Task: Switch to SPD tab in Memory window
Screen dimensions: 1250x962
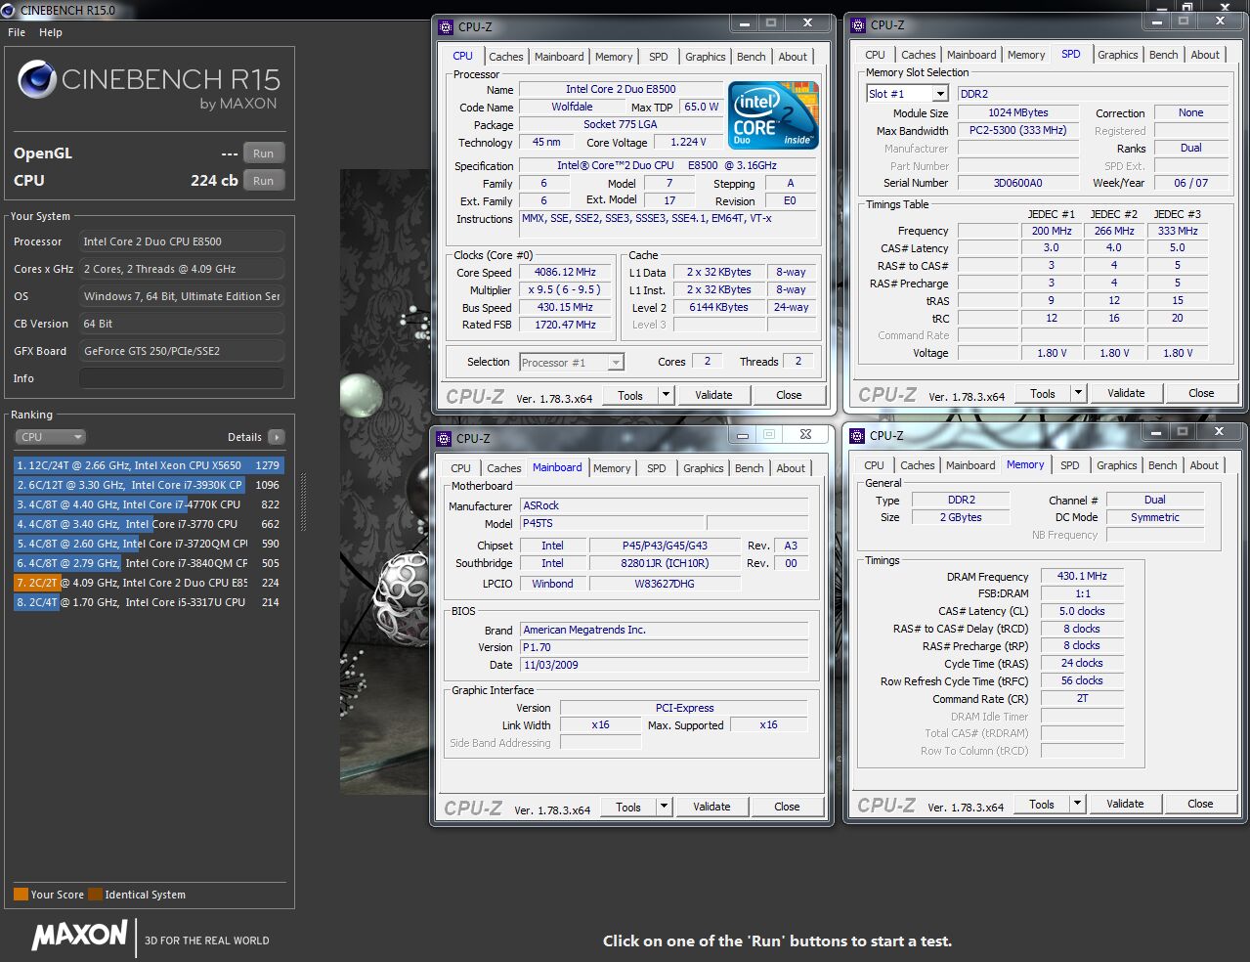Action: (1070, 465)
